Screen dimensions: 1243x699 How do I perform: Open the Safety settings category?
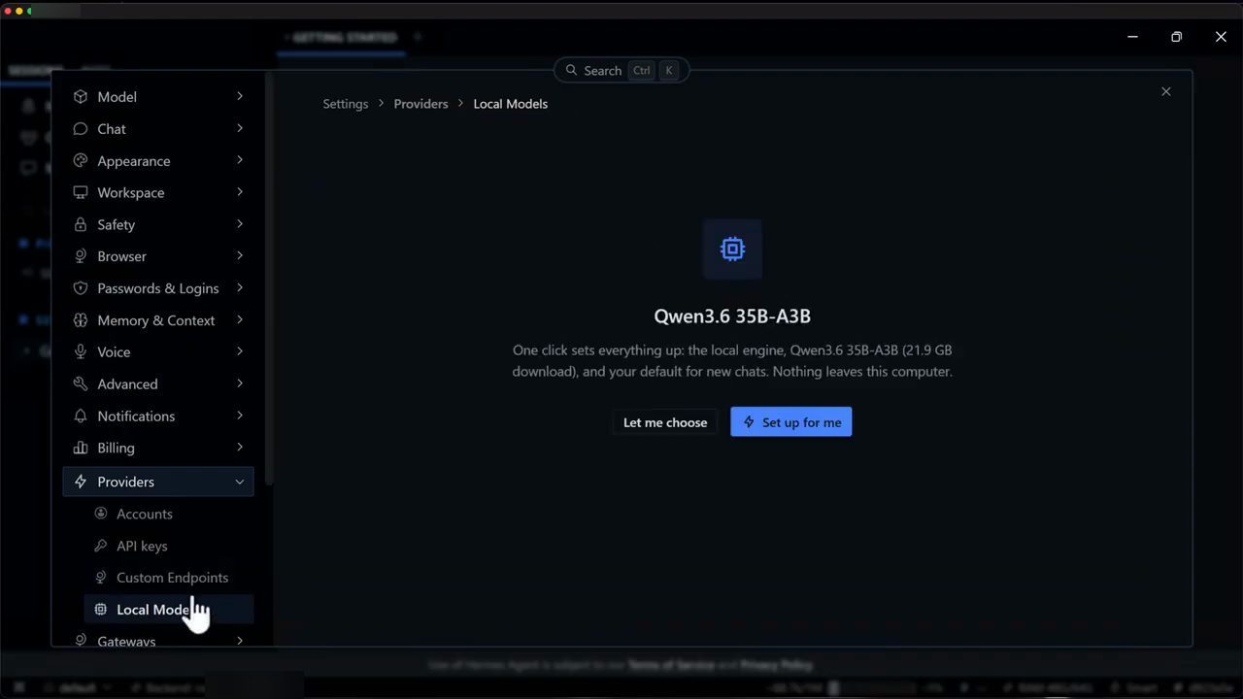[x=158, y=224]
